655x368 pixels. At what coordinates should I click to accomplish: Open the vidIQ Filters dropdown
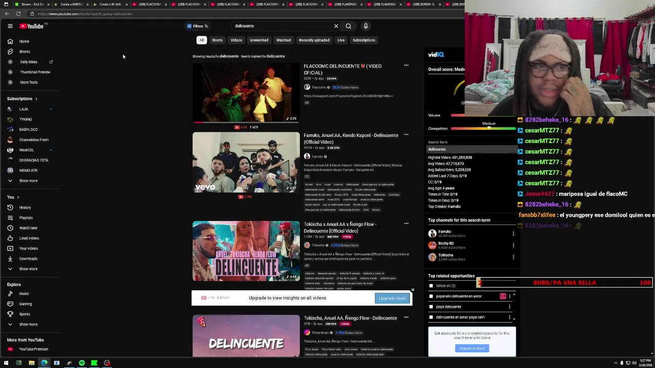(x=198, y=26)
